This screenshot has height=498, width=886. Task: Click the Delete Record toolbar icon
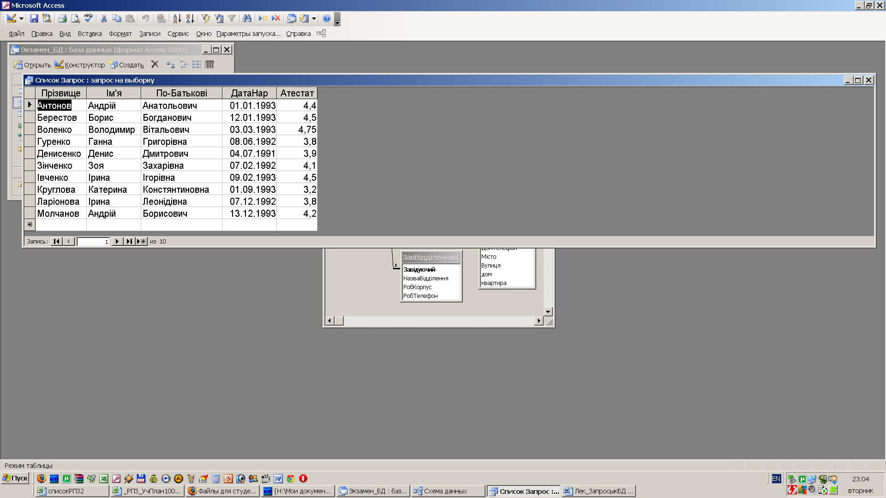click(276, 18)
